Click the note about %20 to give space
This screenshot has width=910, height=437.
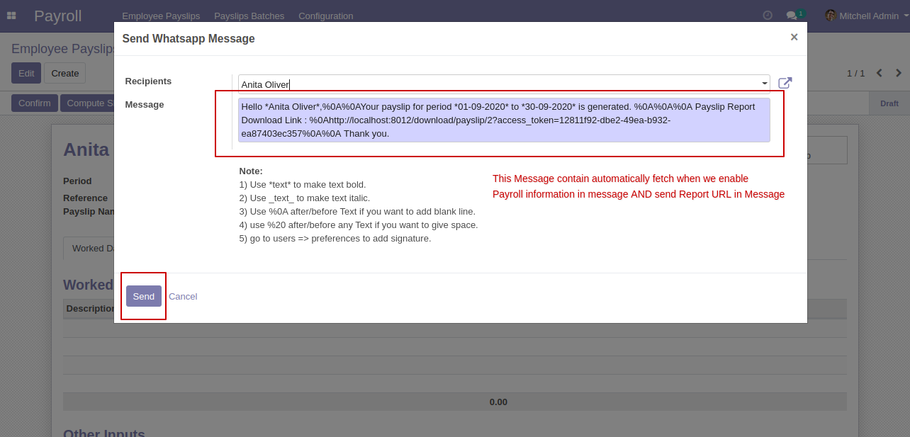tap(359, 225)
